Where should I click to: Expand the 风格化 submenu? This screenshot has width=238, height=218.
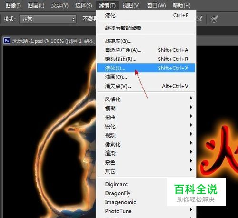pyautogui.click(x=146, y=99)
